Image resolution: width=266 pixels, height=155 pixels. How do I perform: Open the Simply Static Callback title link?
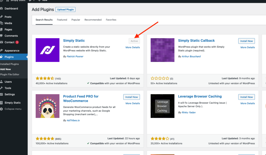[196, 41]
